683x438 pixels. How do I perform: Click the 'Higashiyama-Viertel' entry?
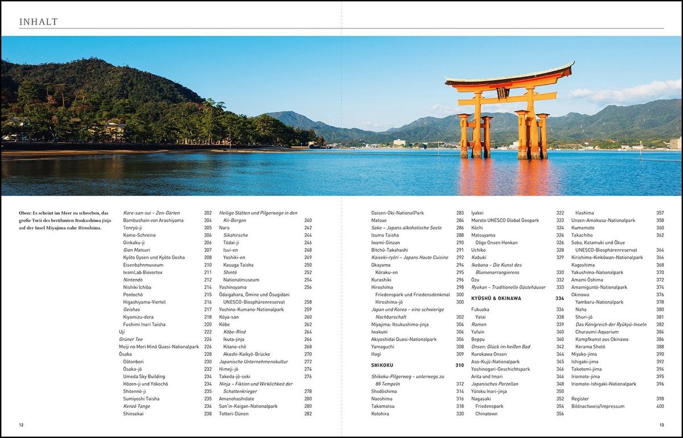coord(145,302)
